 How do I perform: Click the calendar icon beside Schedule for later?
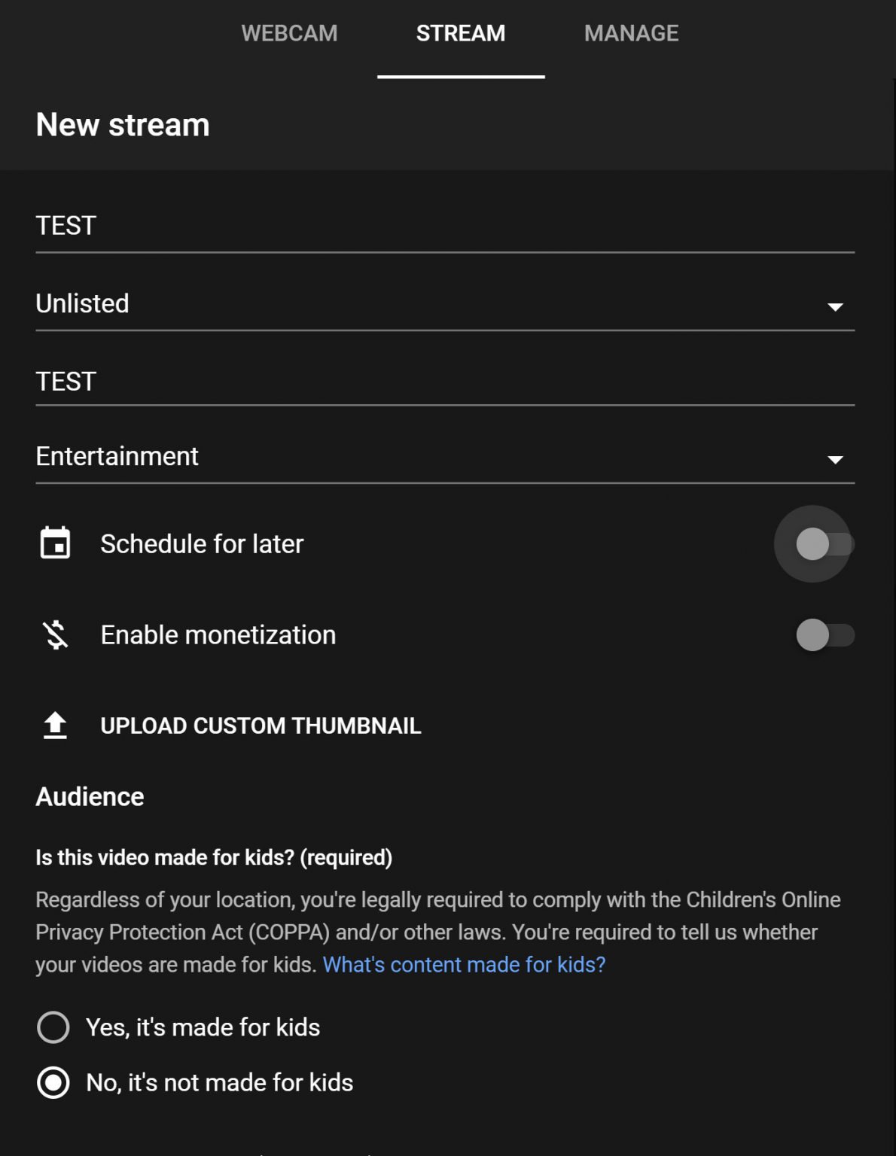pos(55,543)
